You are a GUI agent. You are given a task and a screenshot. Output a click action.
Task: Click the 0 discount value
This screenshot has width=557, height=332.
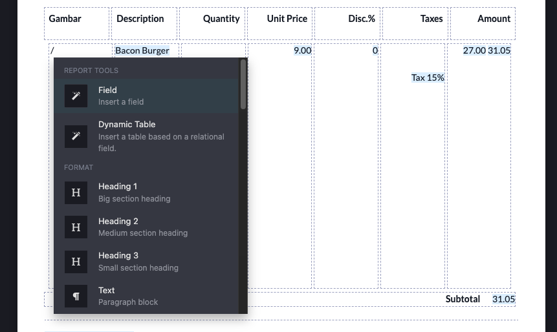(375, 50)
